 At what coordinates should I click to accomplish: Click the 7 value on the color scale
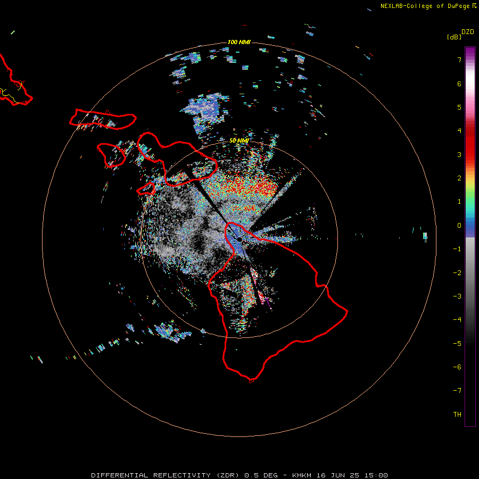[459, 60]
